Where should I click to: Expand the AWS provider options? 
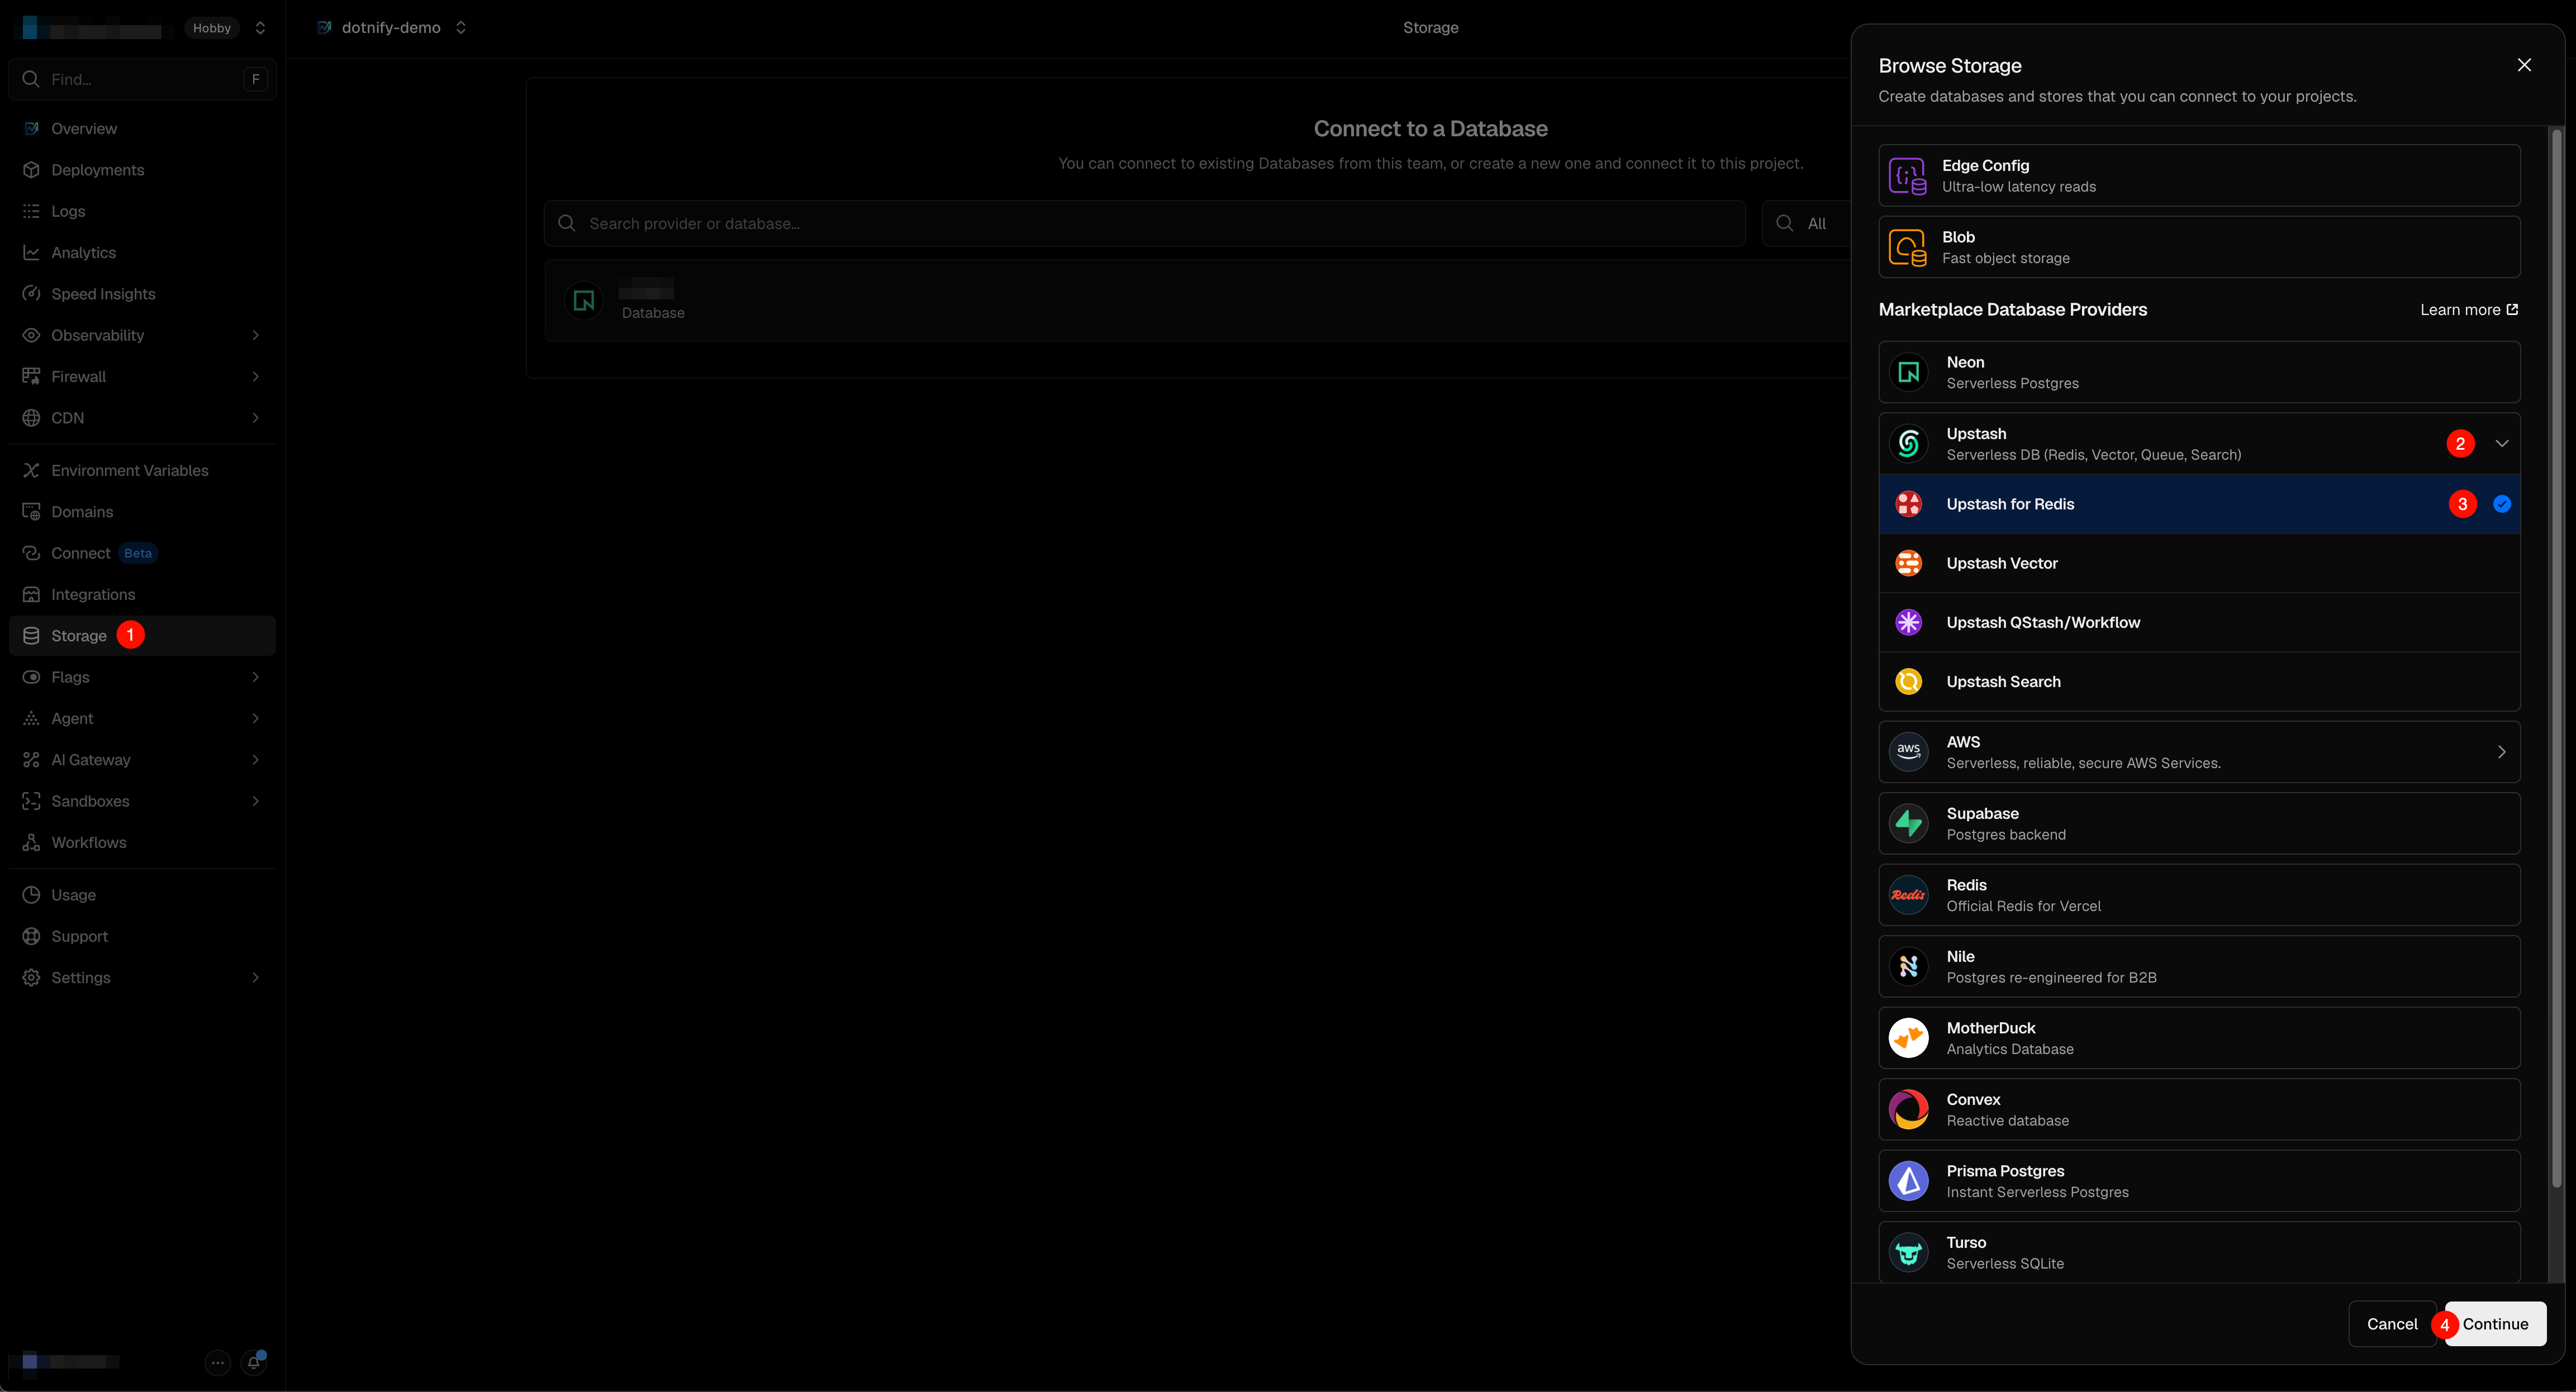tap(2502, 752)
